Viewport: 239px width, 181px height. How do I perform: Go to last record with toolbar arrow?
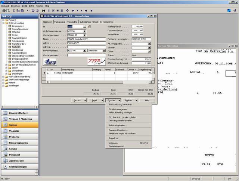pos(86,10)
